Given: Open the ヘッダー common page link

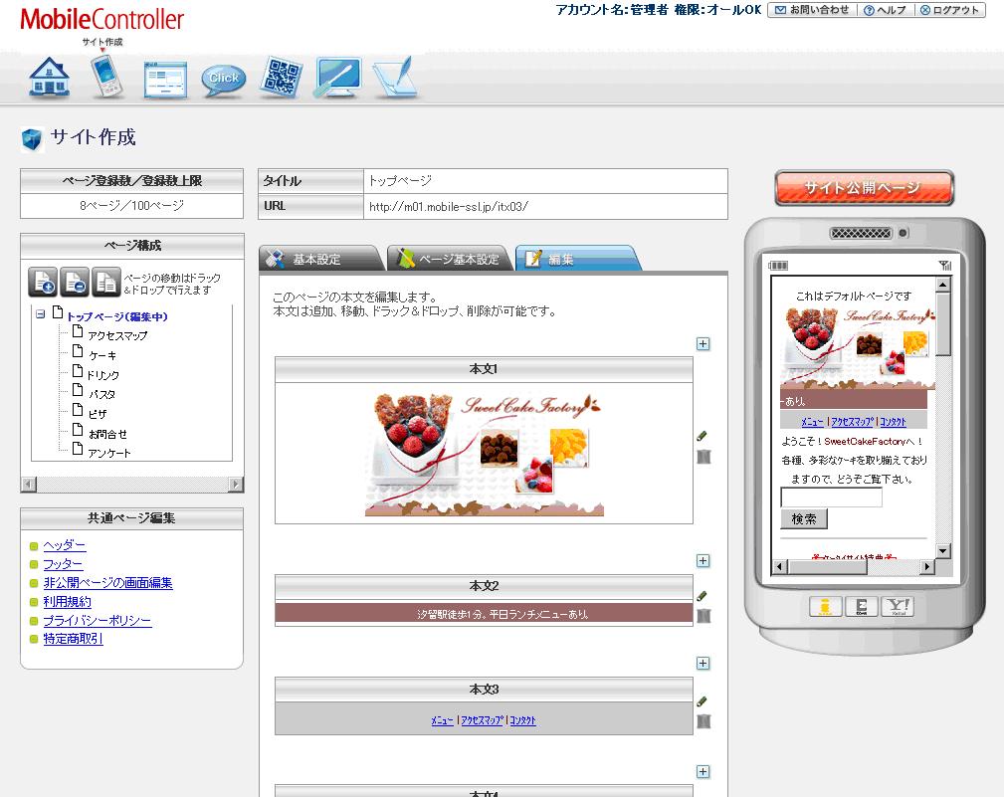Looking at the screenshot, I should [x=64, y=545].
